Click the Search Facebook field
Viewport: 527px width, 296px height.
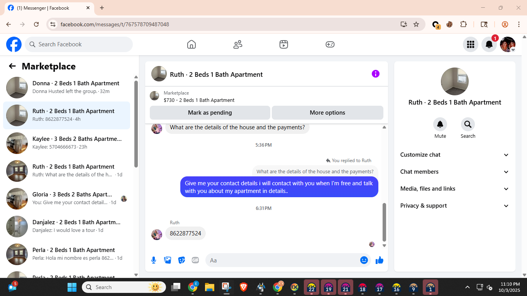(x=79, y=44)
